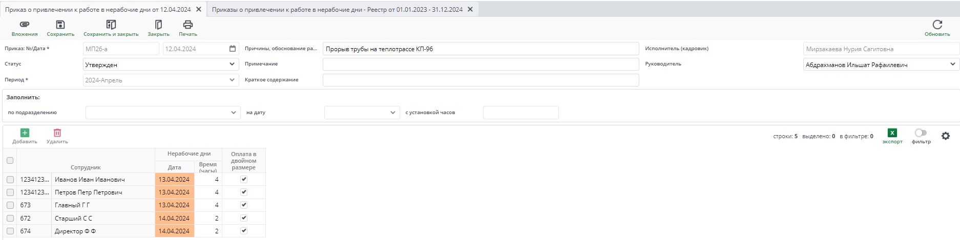Click date cell 13.04.2024 for Главный Г Г

[x=174, y=205]
